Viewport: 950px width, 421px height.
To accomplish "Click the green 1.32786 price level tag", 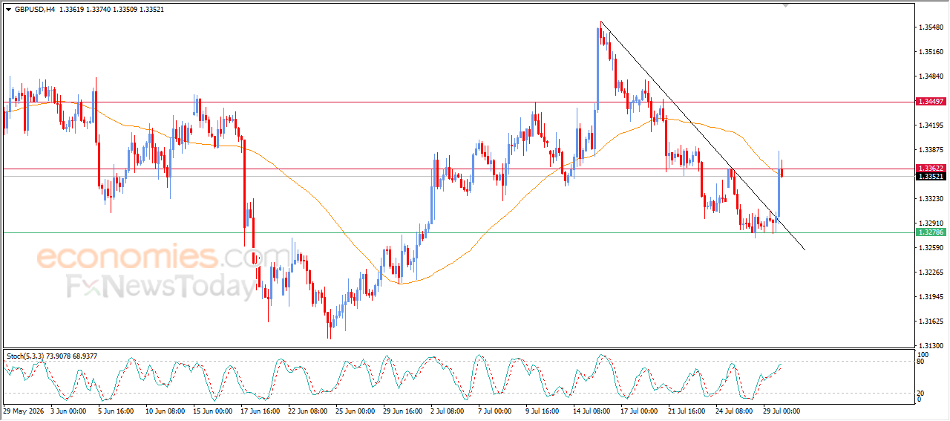I will (931, 232).
